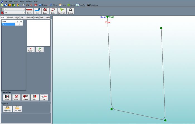Viewport: 195px width, 124px height.
Task: Switch to the Dimensions tab
Action: [29, 18]
